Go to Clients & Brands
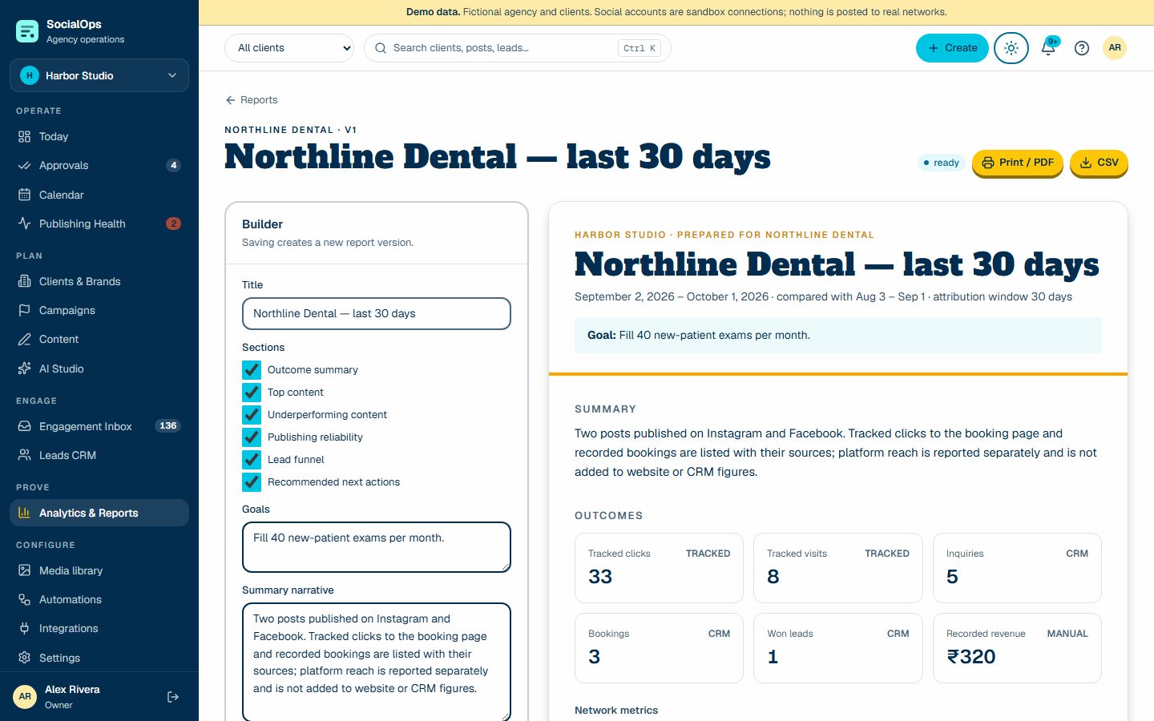This screenshot has height=721, width=1154. click(x=99, y=281)
